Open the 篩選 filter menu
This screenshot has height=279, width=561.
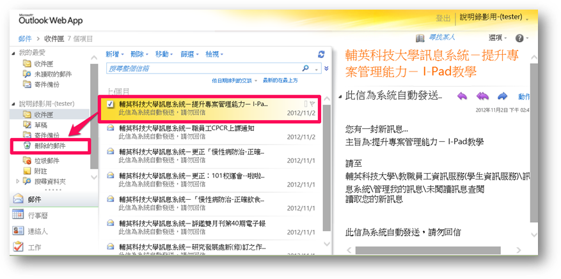tap(189, 54)
